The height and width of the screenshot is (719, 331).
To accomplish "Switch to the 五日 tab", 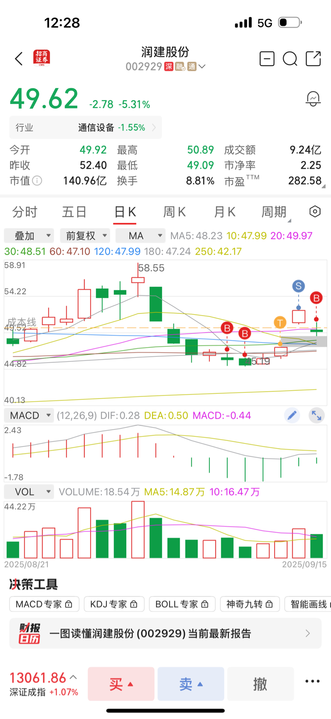I will point(75,212).
